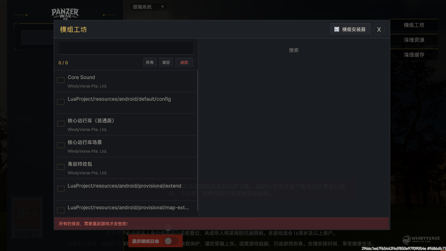Select 清理资源 in the right menu
This screenshot has height=251, width=446.
[414, 40]
